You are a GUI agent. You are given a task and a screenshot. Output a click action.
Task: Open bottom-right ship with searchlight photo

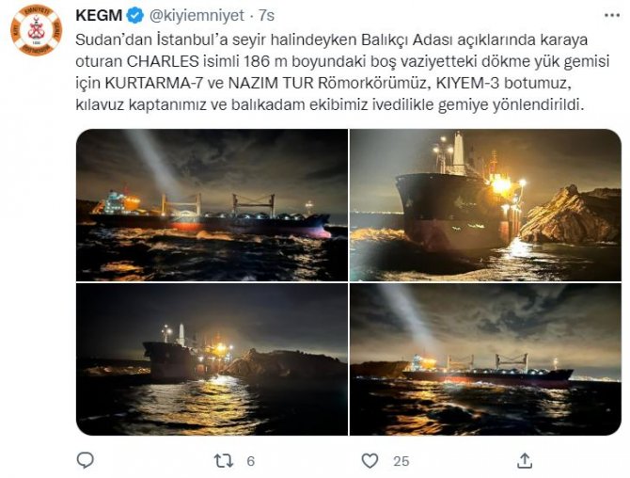point(485,359)
